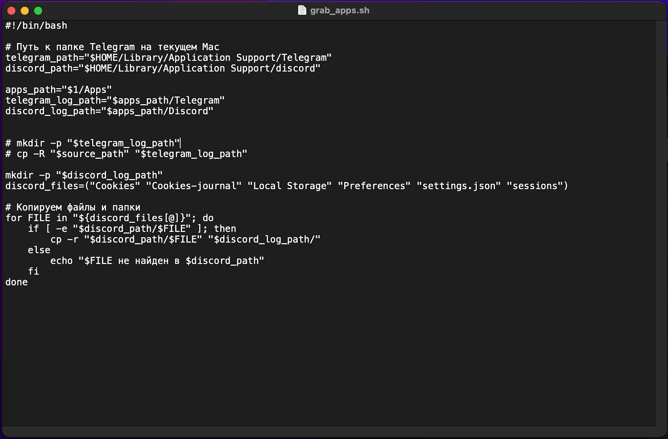Click the 'for FILE in' loop line
The image size is (668, 439).
pos(109,218)
